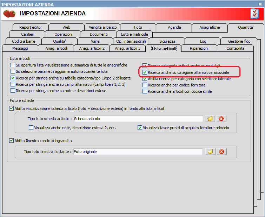Select the Quantita' tab
This screenshot has width=265, height=217.
246,27
